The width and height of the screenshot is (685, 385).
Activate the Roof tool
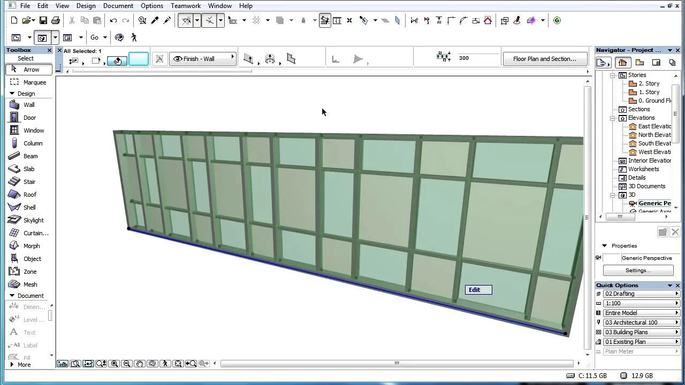point(30,195)
